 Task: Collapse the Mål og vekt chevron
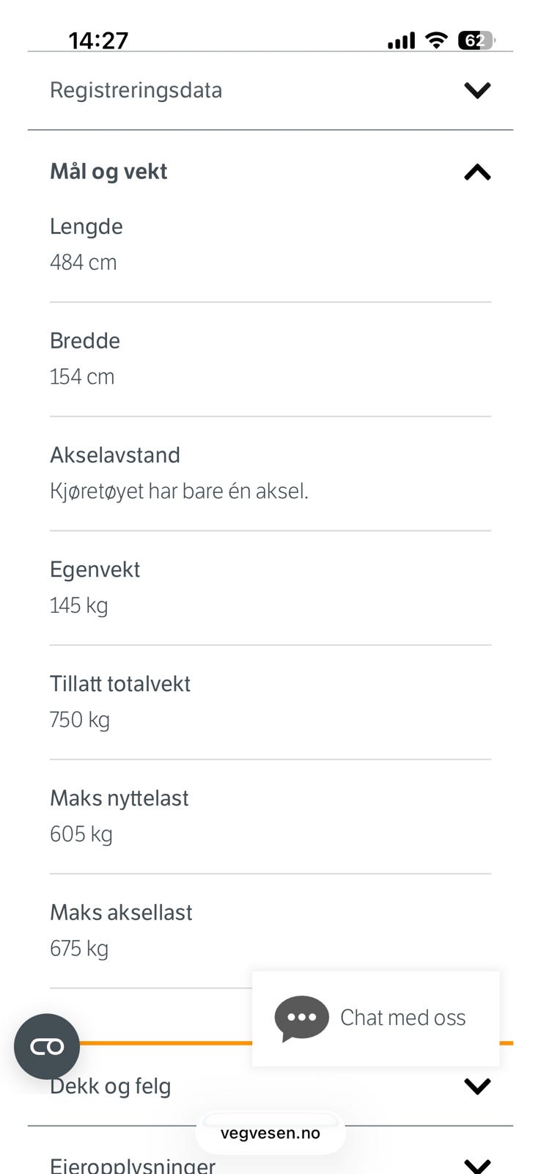point(477,172)
